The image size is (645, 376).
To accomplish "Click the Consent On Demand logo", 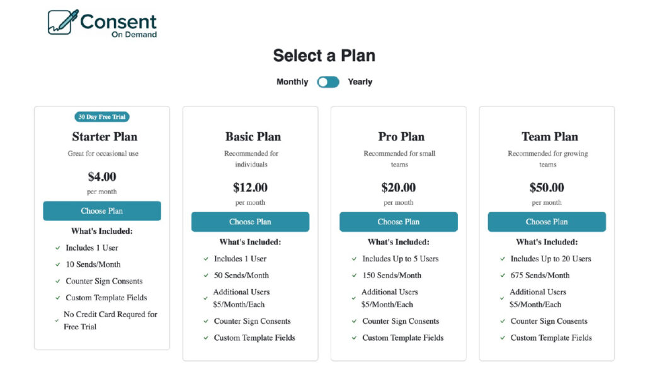I will click(x=102, y=23).
